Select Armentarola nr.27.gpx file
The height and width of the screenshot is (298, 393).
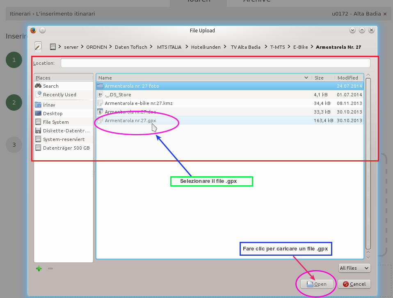click(x=130, y=121)
